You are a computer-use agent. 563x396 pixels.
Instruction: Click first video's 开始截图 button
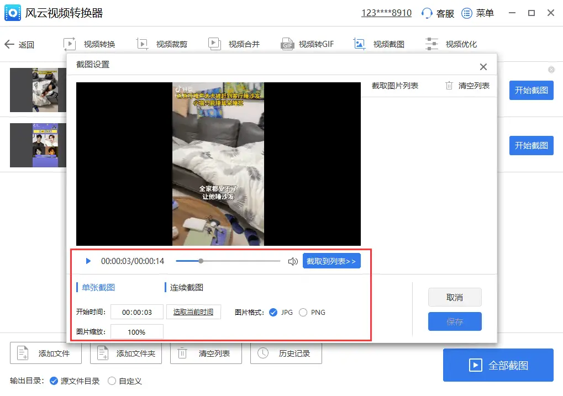[x=531, y=90]
